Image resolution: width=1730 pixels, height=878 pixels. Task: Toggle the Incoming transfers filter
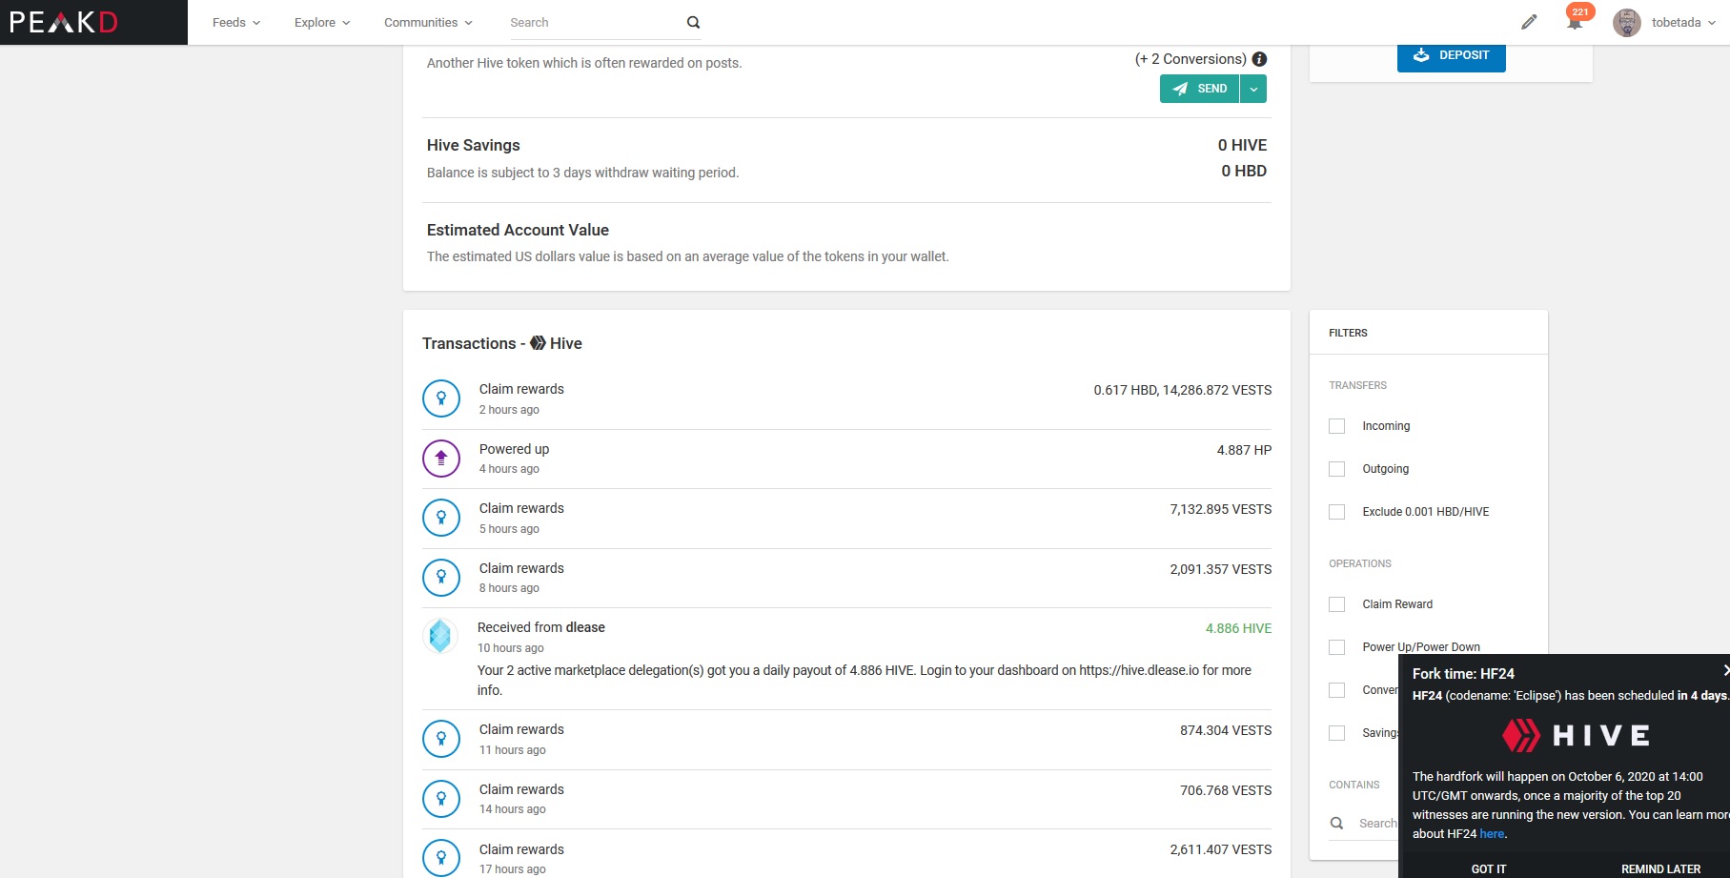tap(1337, 426)
